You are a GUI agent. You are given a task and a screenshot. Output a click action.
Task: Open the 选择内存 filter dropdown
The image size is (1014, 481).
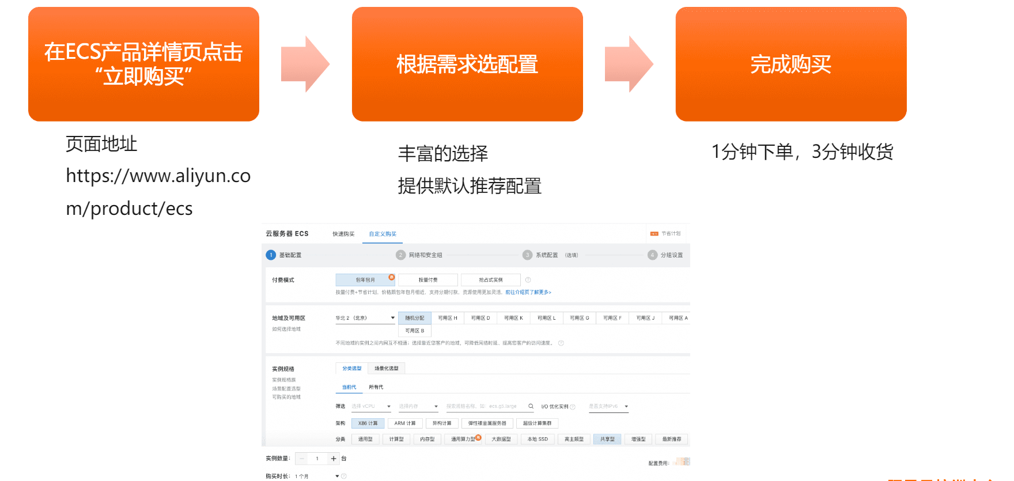point(419,407)
